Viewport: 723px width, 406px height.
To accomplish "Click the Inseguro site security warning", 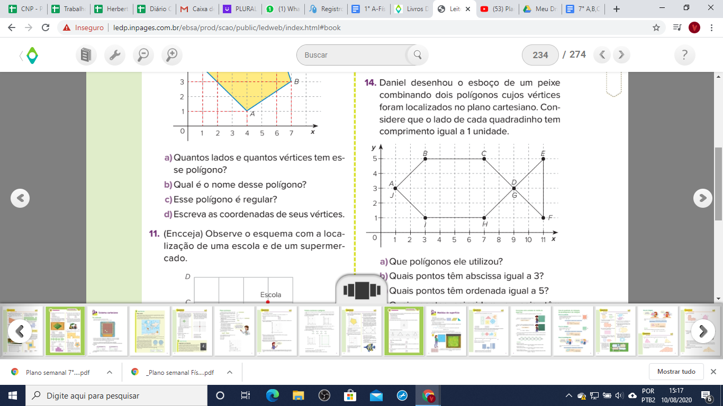I will [x=83, y=27].
